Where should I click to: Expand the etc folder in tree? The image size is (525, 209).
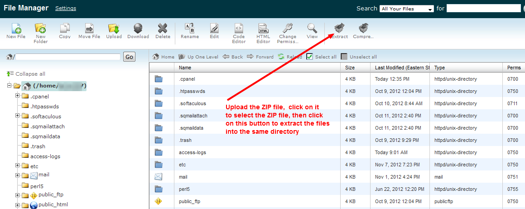(18, 166)
